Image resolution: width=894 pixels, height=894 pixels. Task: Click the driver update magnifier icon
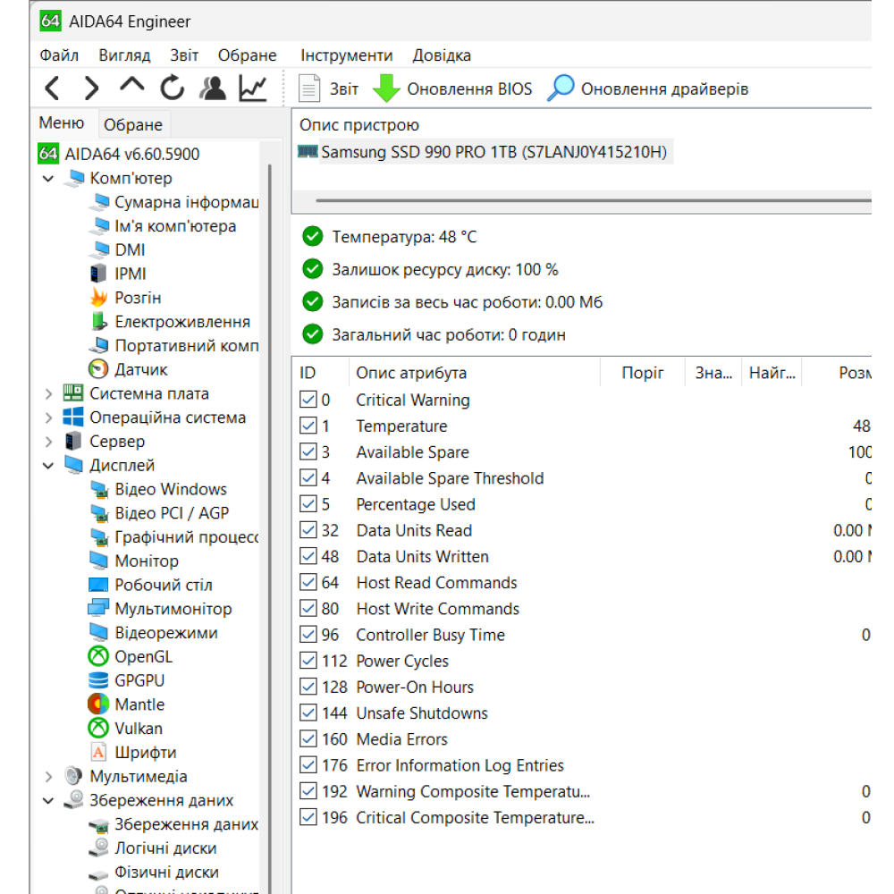click(x=561, y=89)
